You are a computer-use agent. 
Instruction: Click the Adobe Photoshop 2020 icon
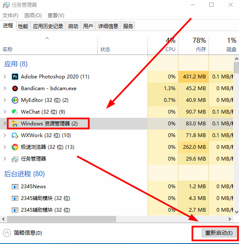pyautogui.click(x=15, y=77)
